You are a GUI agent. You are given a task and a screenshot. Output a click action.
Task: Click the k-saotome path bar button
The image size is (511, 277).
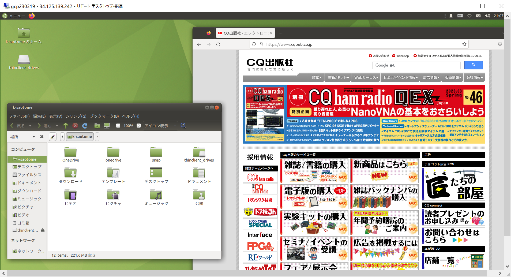click(80, 137)
